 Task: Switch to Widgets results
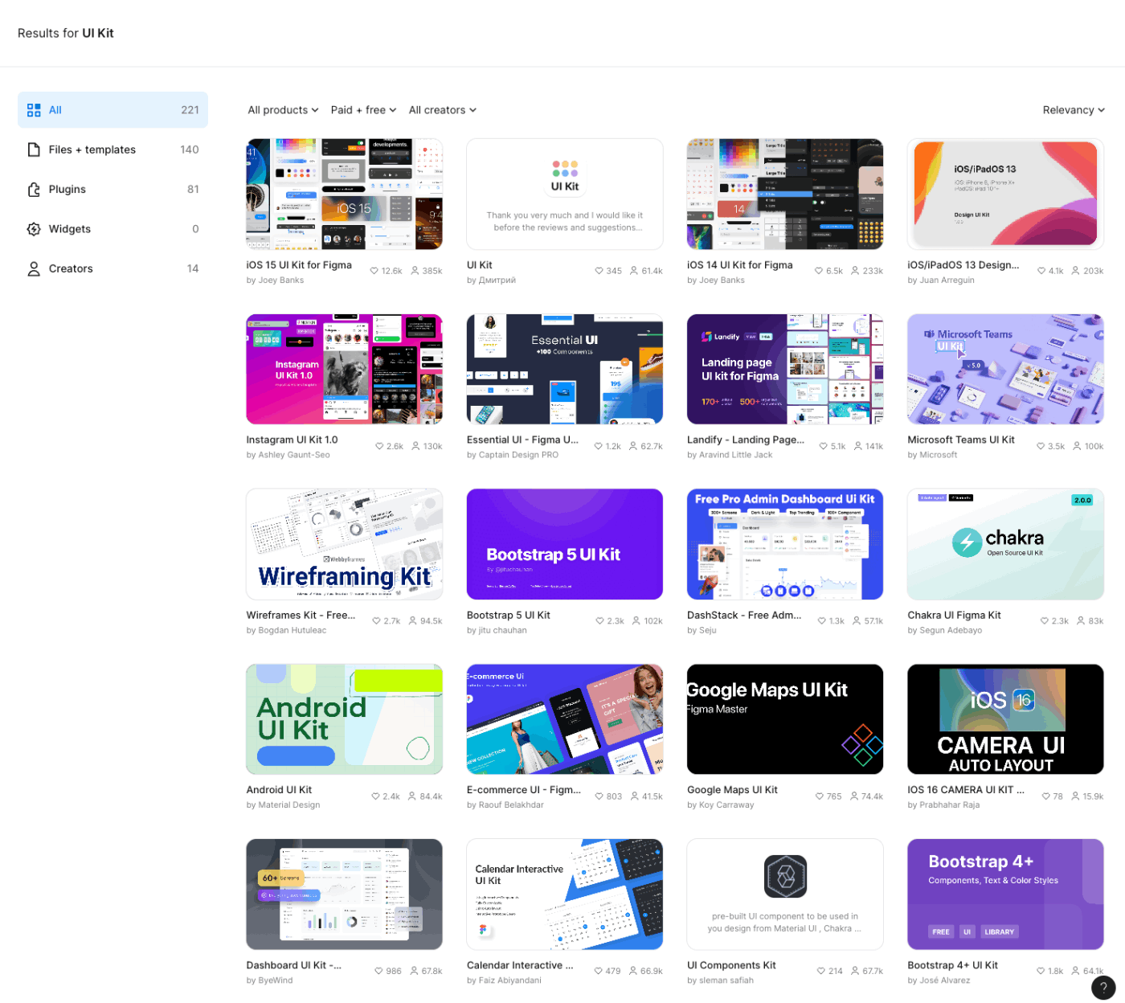point(112,229)
